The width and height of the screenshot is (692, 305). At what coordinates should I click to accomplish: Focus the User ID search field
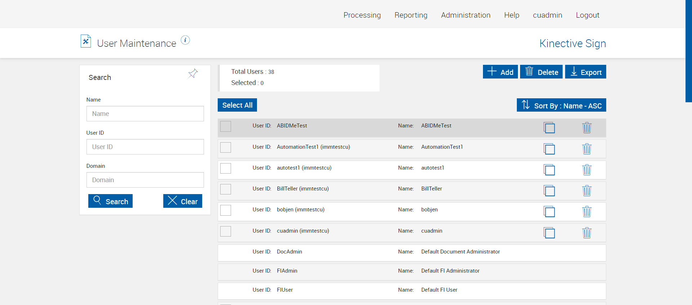pos(145,147)
